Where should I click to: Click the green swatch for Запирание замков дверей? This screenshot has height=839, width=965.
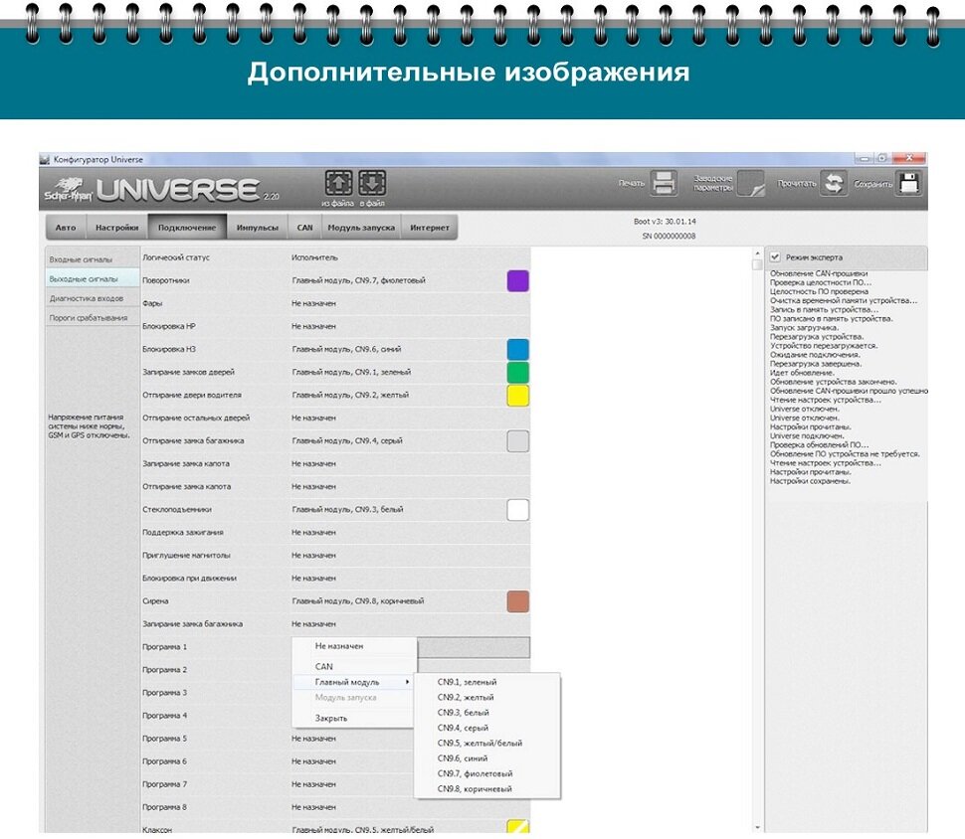click(x=517, y=372)
